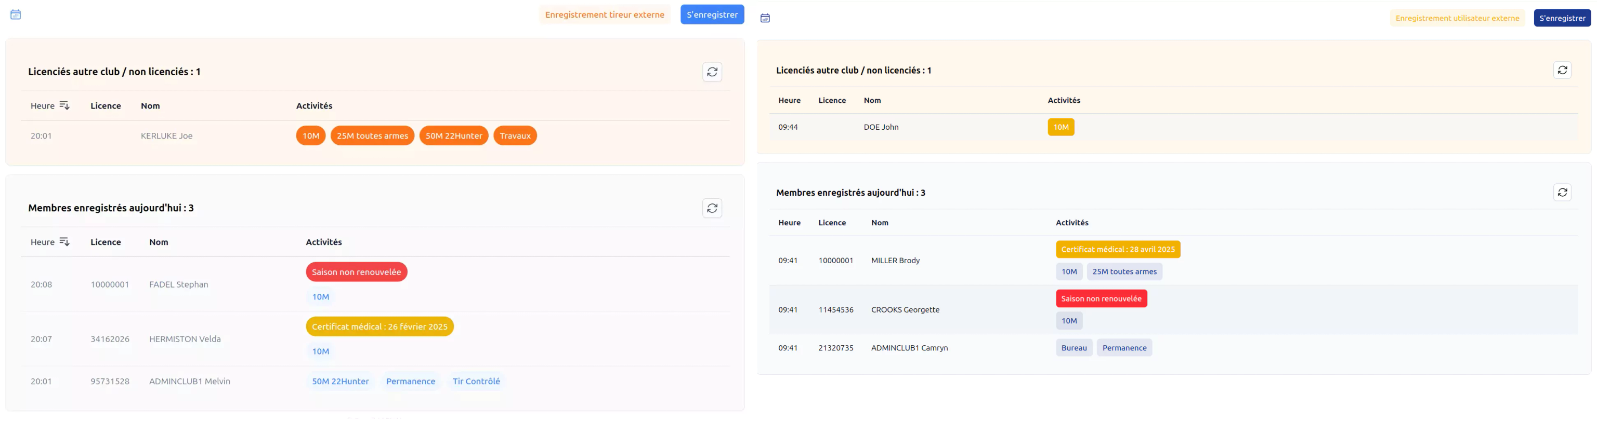The width and height of the screenshot is (1597, 422).
Task: Click ADMINCLUB1 Melvin's 'Permanence' badge
Action: pos(410,381)
